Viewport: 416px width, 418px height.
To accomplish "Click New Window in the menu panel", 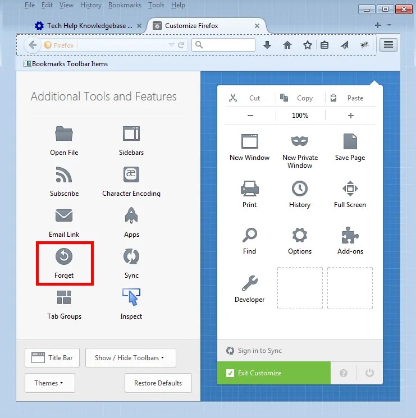I will click(x=250, y=147).
